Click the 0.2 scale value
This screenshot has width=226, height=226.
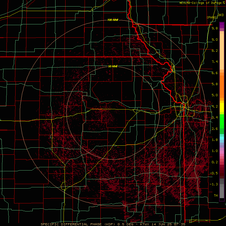click(x=215, y=162)
